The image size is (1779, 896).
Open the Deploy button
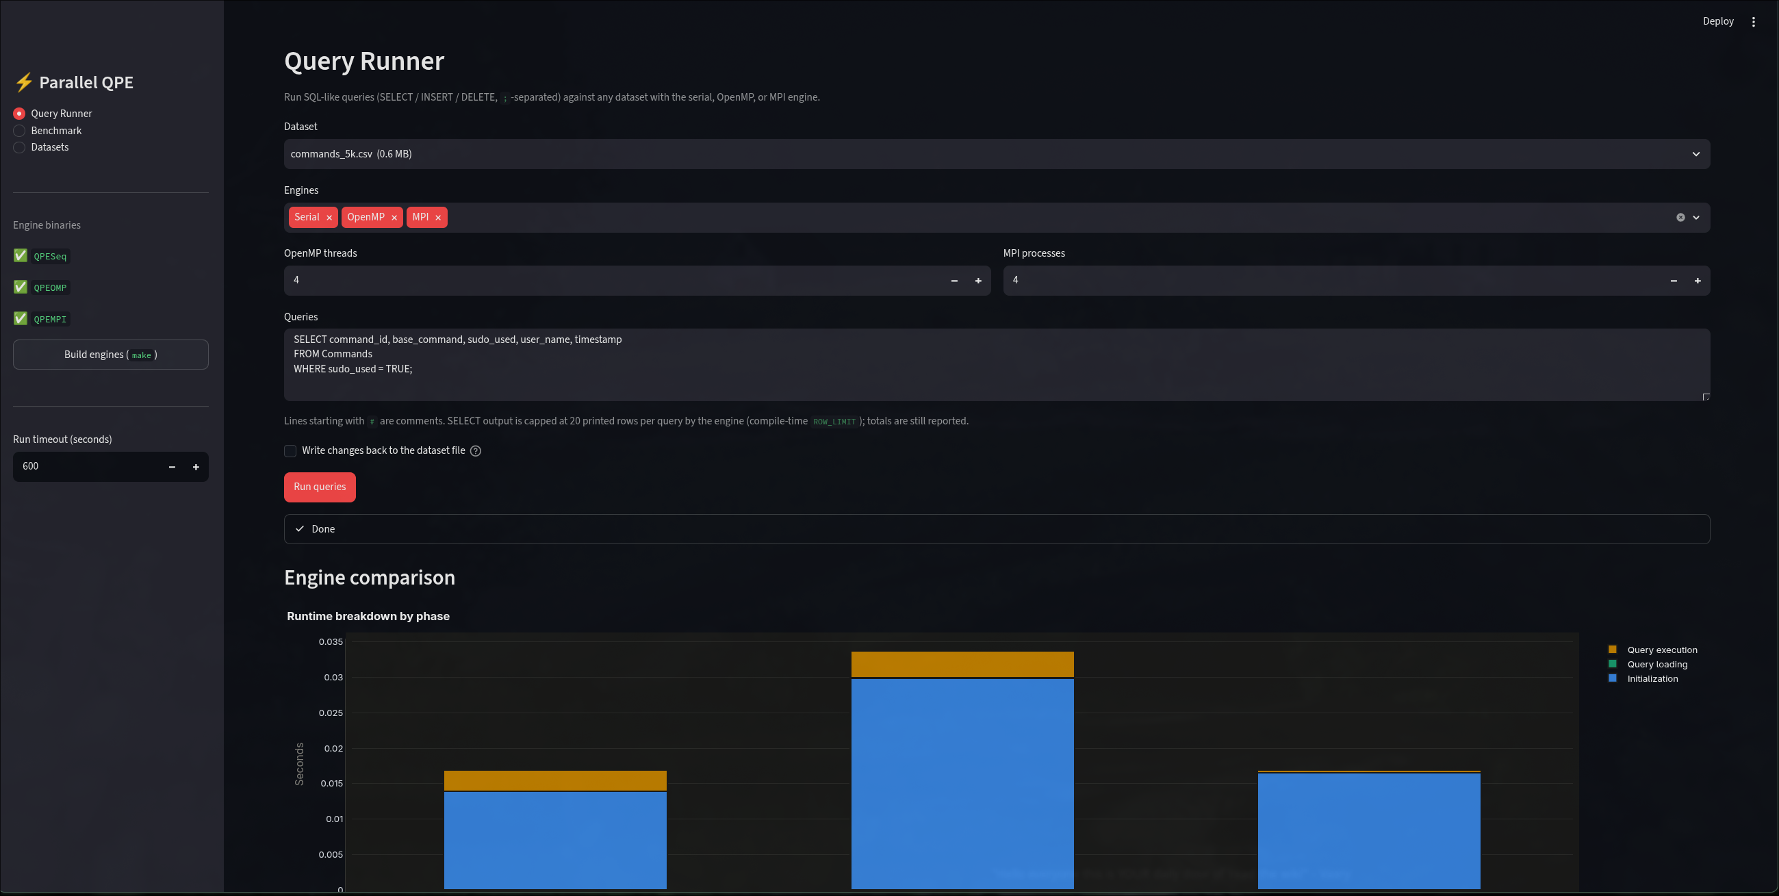1717,21
